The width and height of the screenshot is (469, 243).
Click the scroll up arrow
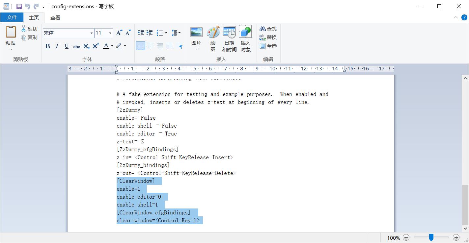click(x=465, y=78)
